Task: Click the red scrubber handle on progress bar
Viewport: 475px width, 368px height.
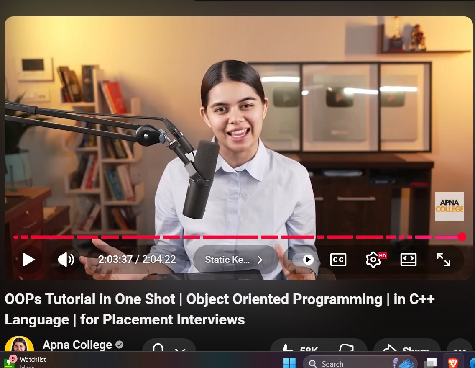Action: coord(462,237)
